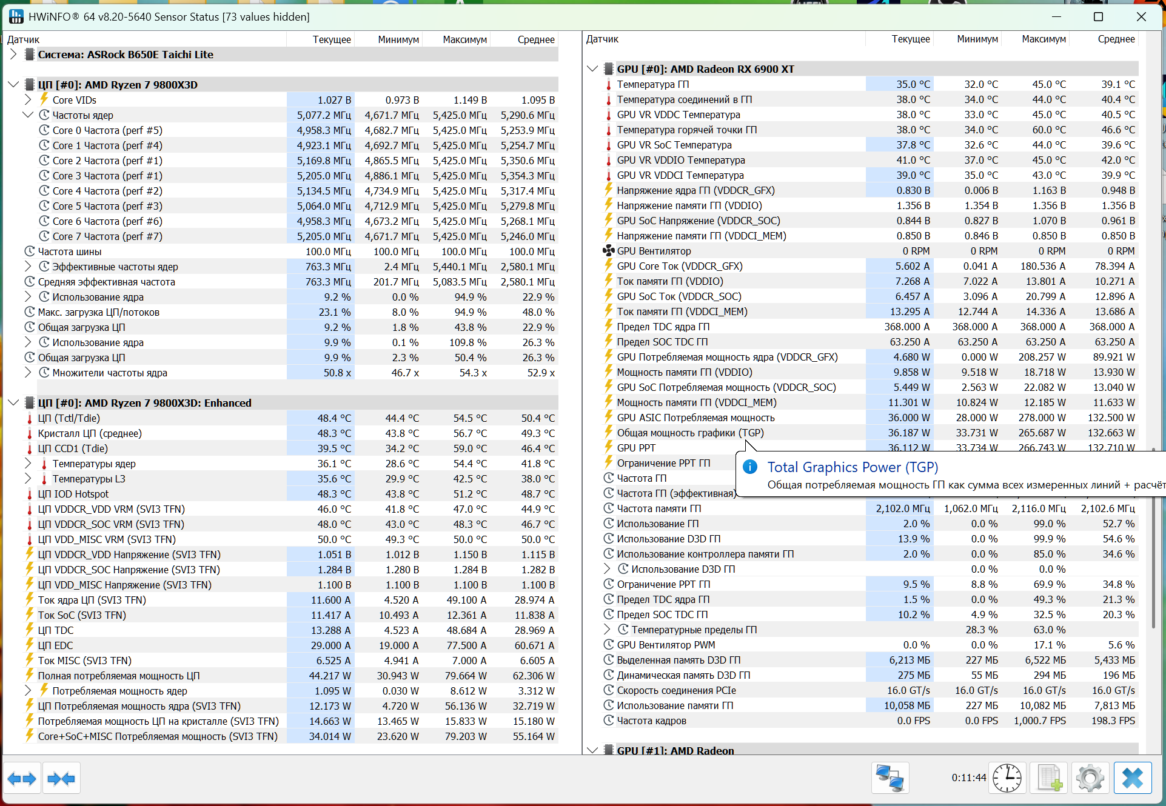Expand Температуры L3 node

pos(28,479)
